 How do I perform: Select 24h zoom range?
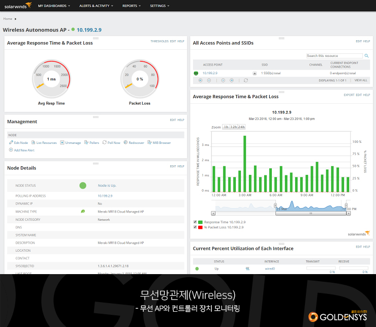tap(241, 127)
